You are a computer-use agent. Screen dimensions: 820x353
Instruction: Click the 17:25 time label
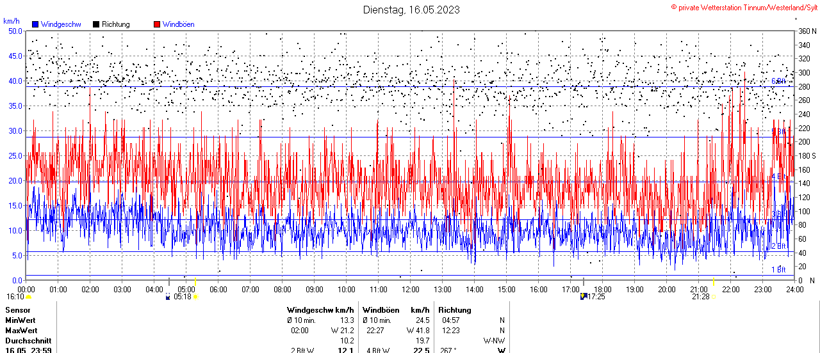click(596, 297)
